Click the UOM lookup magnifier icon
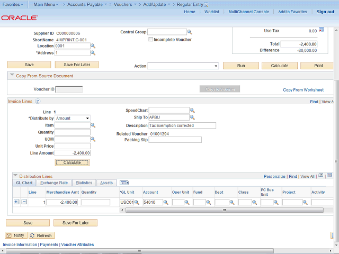Screen dimensions: 339x254 coord(93,139)
